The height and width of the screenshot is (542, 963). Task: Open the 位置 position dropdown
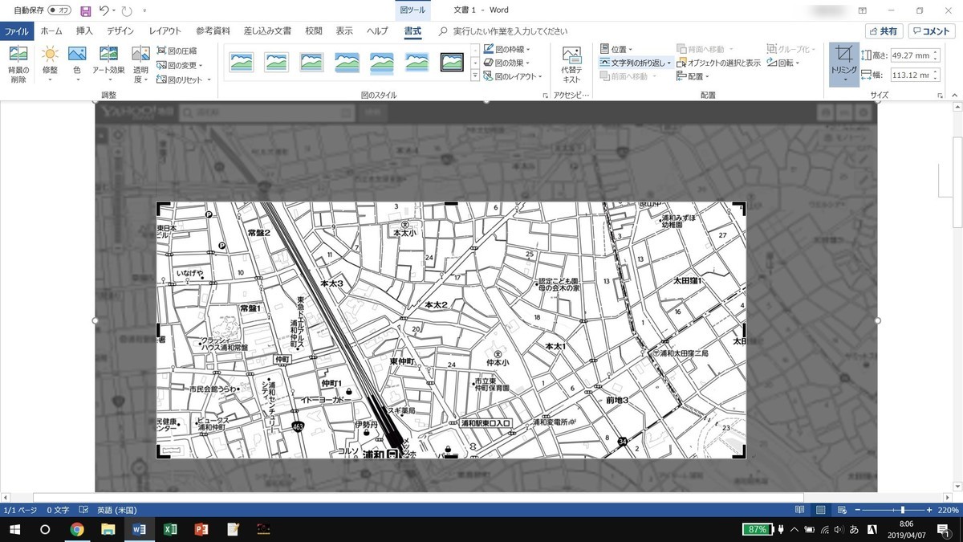point(616,49)
